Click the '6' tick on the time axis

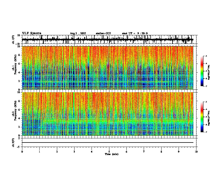tap(127, 152)
